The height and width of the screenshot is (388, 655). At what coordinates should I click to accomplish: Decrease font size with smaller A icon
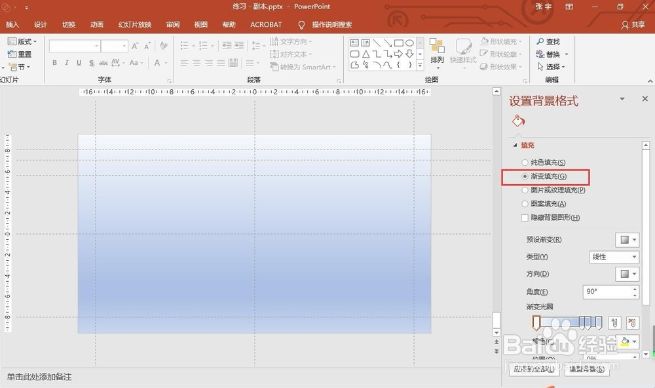point(147,46)
